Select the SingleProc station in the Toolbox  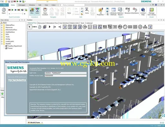tap(65, 27)
